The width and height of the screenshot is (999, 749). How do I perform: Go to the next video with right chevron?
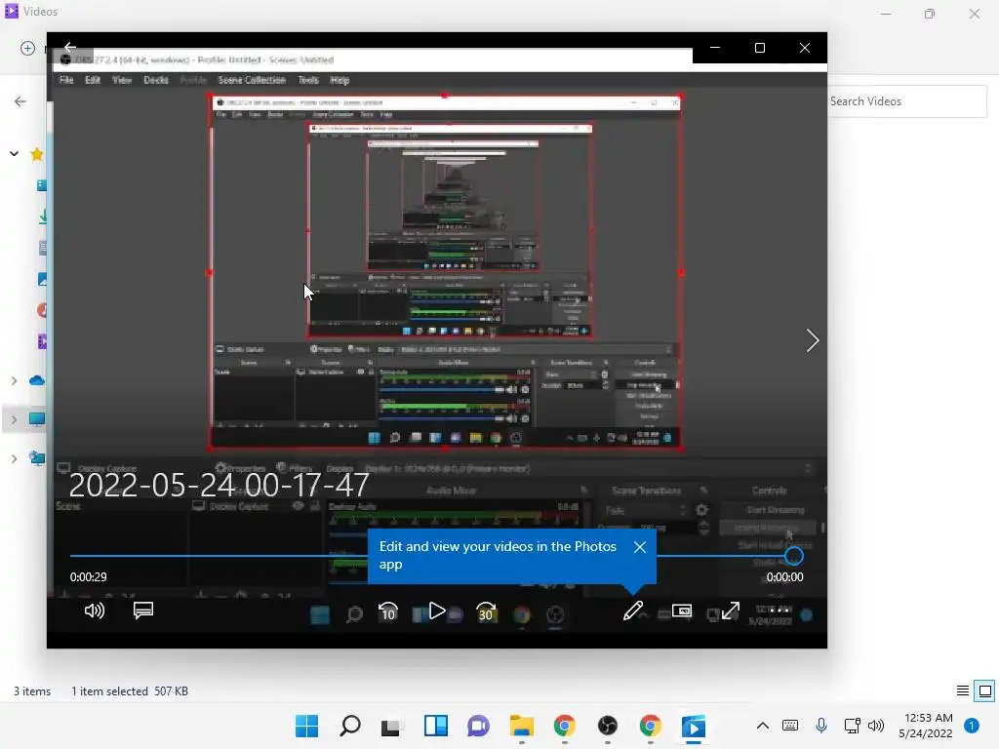pos(813,340)
